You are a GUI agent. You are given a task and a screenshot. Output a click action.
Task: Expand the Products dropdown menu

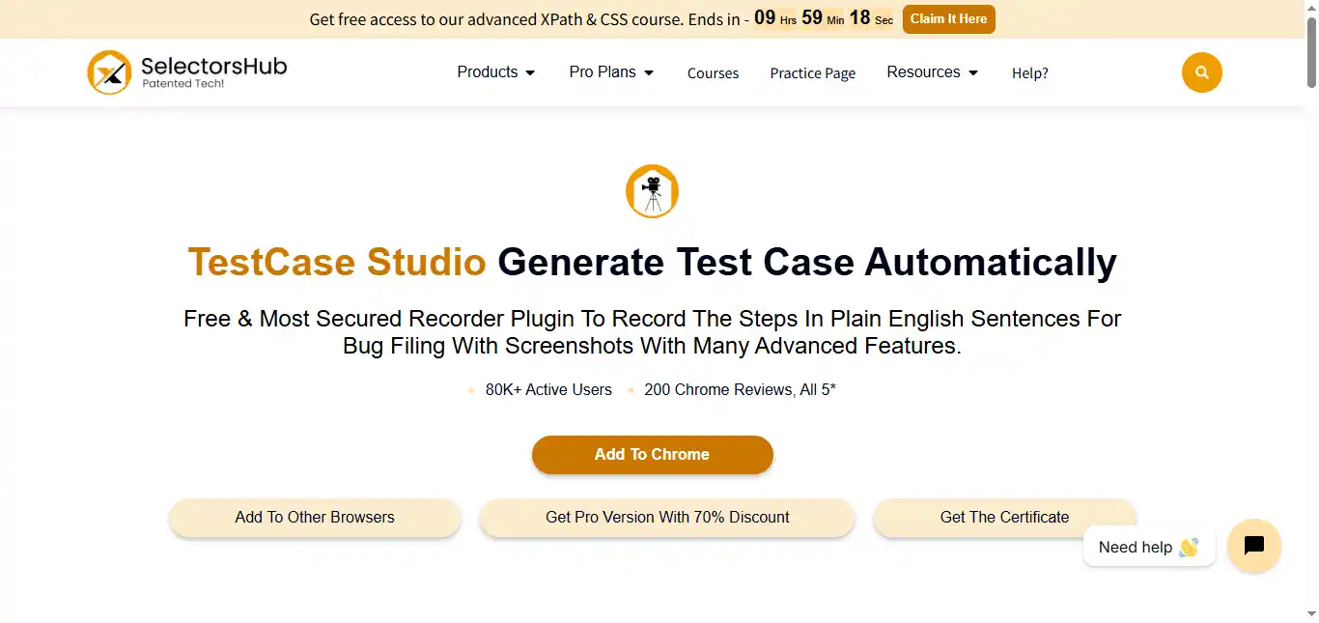tap(496, 72)
